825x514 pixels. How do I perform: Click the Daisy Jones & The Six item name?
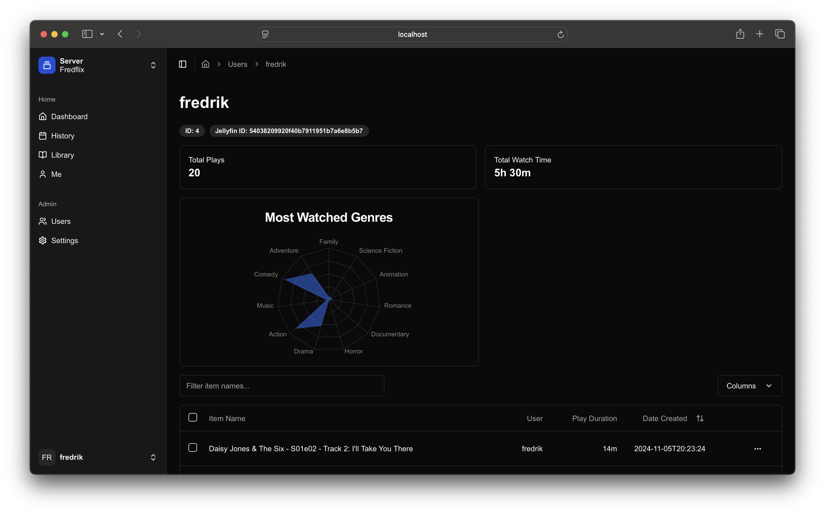pyautogui.click(x=311, y=449)
